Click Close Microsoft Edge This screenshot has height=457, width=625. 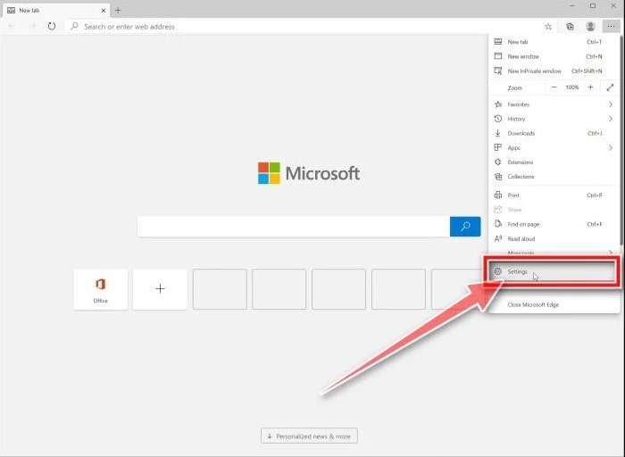pyautogui.click(x=554, y=304)
